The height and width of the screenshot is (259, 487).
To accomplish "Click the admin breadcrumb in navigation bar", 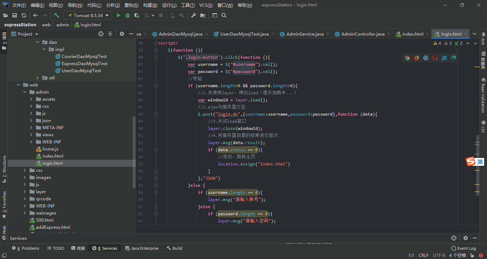I will pyautogui.click(x=63, y=25).
